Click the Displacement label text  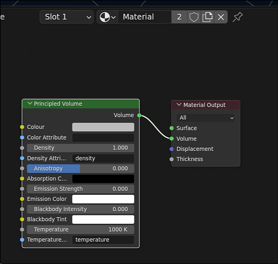tap(195, 149)
